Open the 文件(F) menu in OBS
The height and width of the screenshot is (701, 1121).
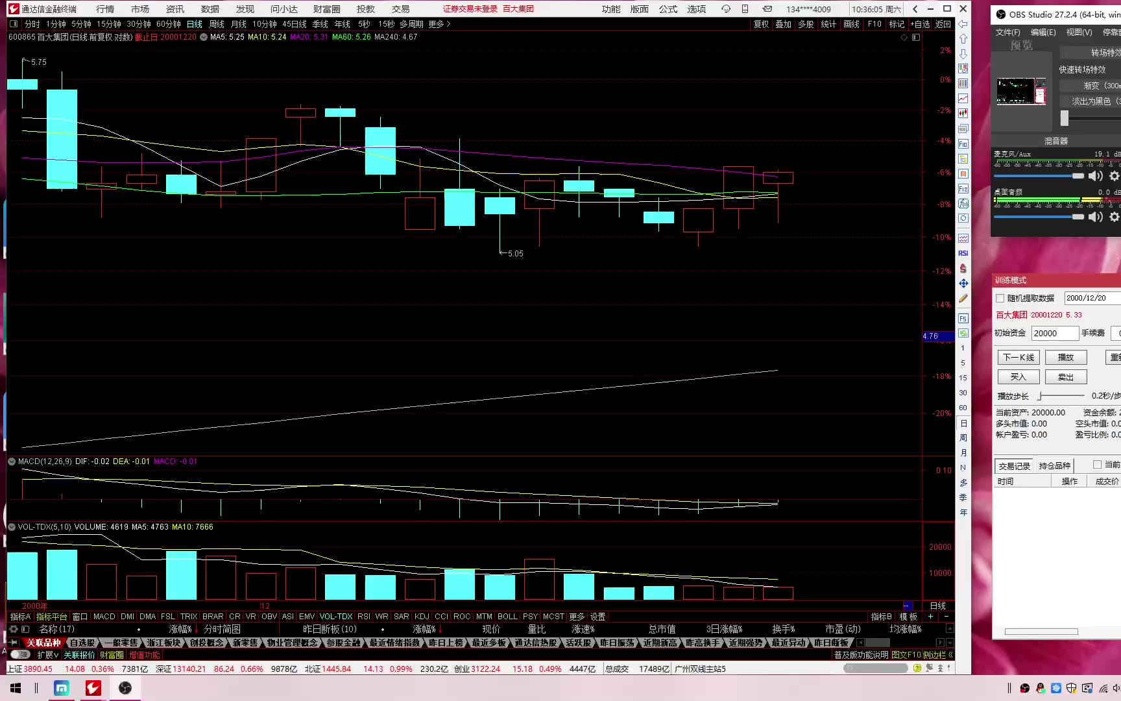(1007, 32)
